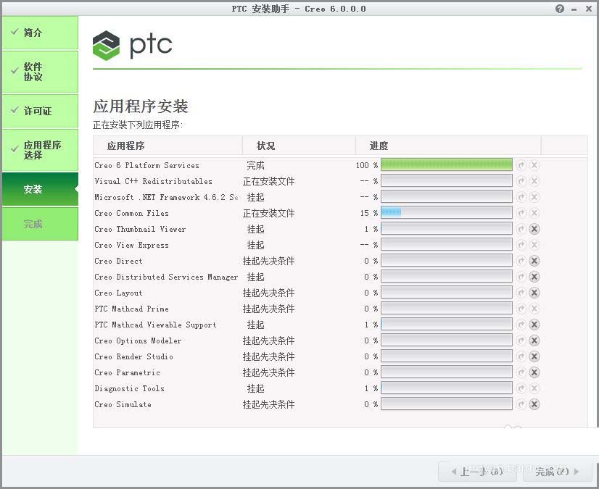The height and width of the screenshot is (489, 599).
Task: Click retry icon for Creo Common Files
Action: (521, 213)
